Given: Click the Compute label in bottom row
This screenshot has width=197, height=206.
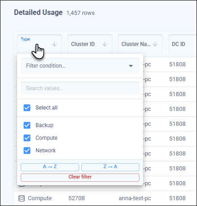Looking at the screenshot, I should click(40, 198).
